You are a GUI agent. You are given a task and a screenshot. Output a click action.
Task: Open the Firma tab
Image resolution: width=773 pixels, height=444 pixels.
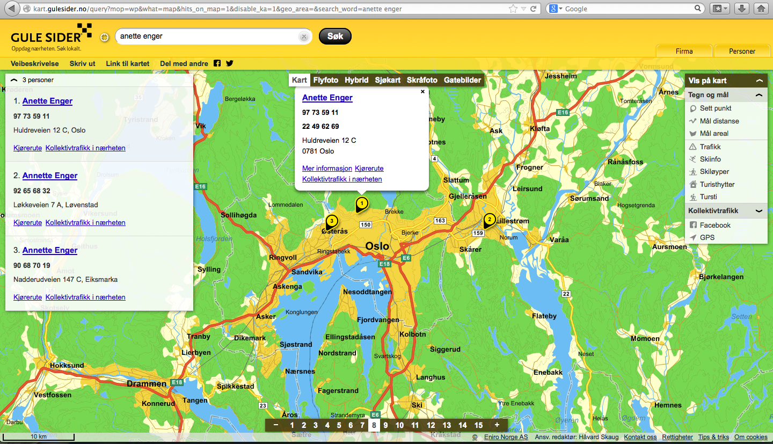click(x=684, y=51)
